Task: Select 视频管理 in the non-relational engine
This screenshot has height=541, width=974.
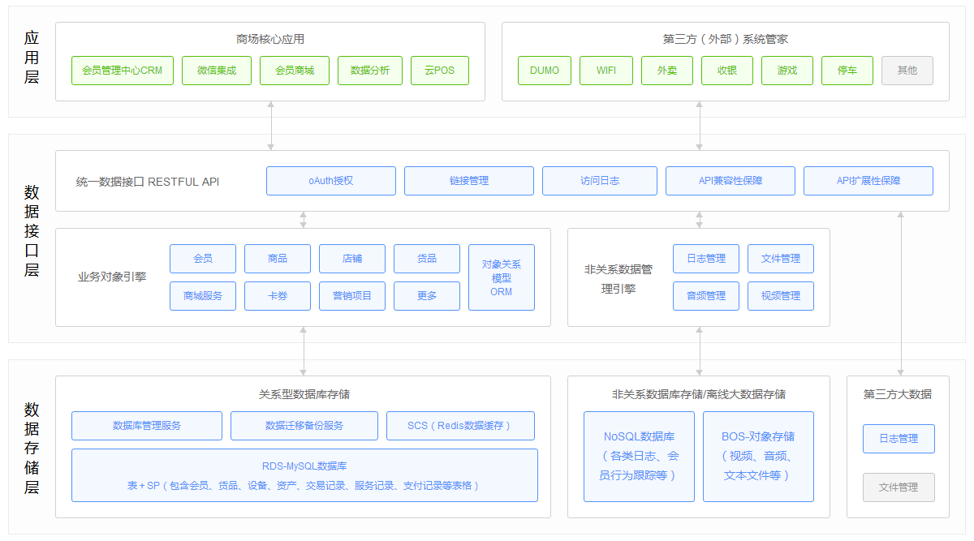Action: (x=780, y=296)
